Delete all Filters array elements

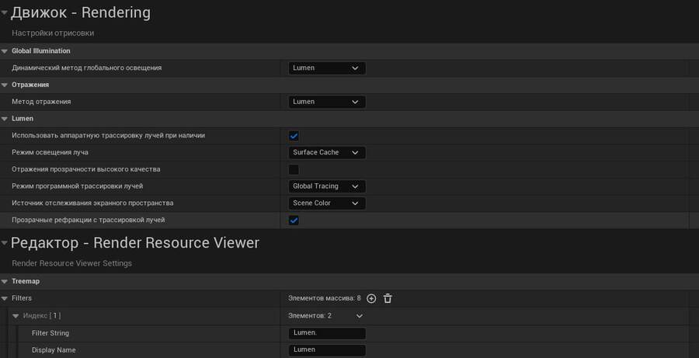pos(388,298)
